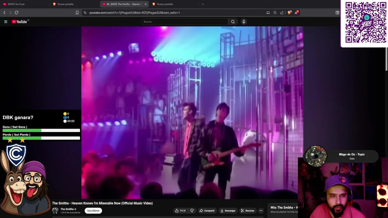Click the Compartir share button

tap(207, 210)
